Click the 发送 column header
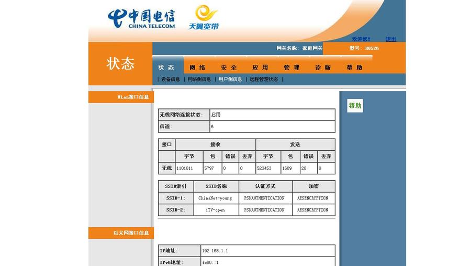This screenshot has width=471, height=266. (x=295, y=145)
